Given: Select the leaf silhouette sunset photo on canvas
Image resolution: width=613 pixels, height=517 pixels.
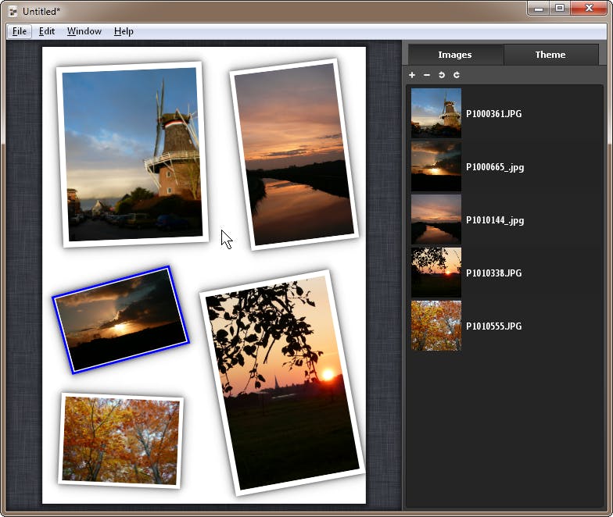Looking at the screenshot, I should (x=282, y=383).
